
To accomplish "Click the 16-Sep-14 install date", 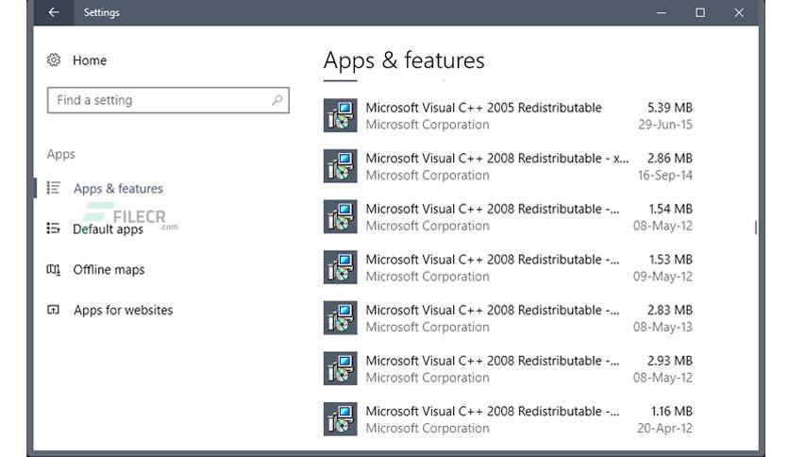I will 665,175.
